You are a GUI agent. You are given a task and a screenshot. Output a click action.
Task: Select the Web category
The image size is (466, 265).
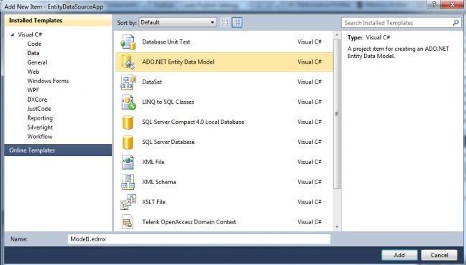(33, 72)
